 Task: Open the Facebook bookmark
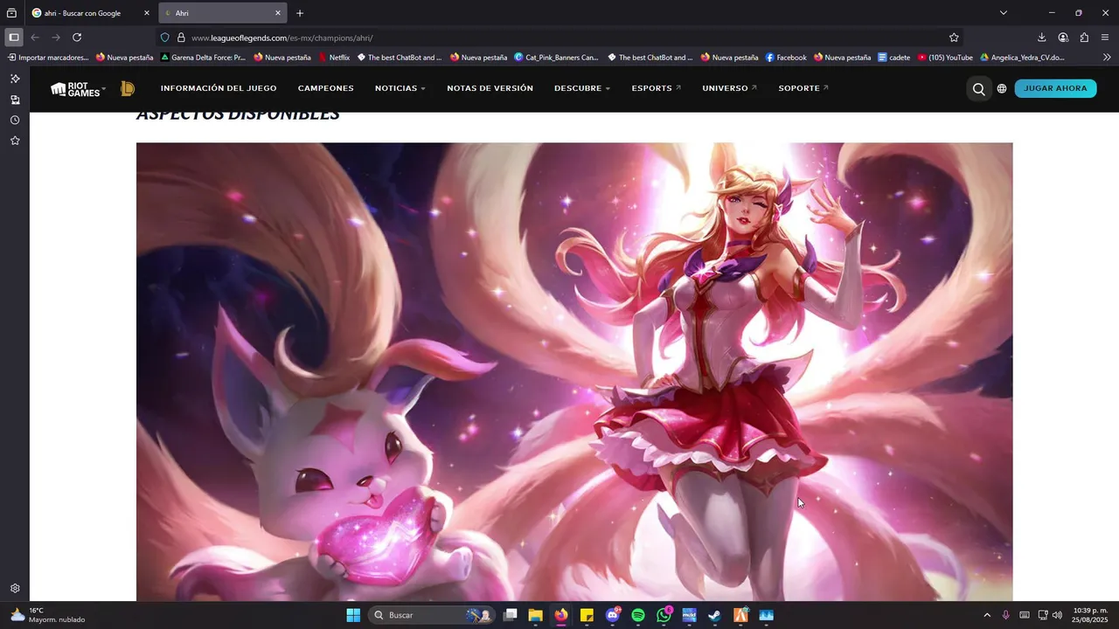pyautogui.click(x=786, y=58)
